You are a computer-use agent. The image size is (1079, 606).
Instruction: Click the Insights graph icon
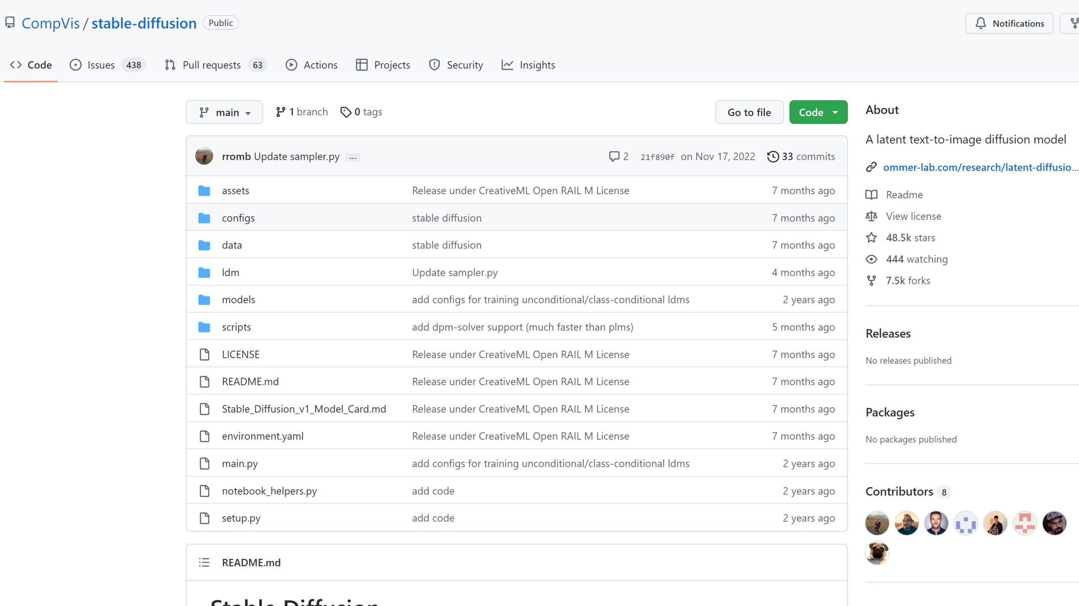[507, 64]
